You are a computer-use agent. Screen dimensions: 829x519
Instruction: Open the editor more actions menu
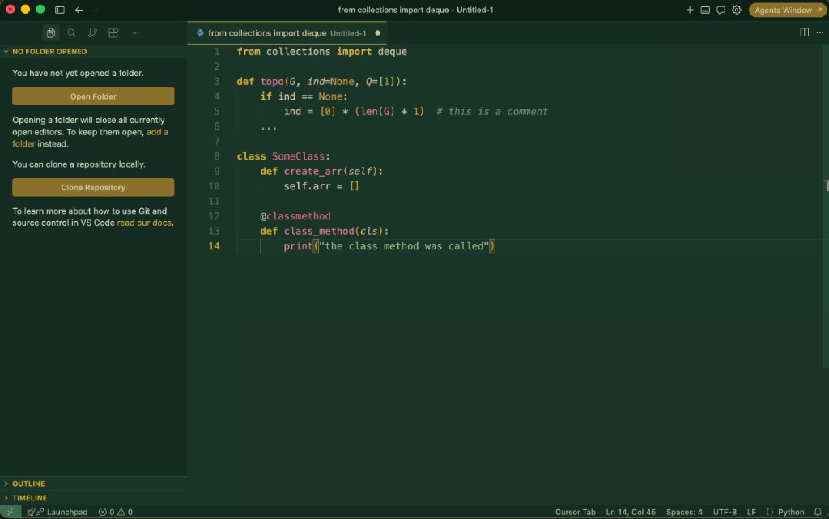[x=819, y=32]
